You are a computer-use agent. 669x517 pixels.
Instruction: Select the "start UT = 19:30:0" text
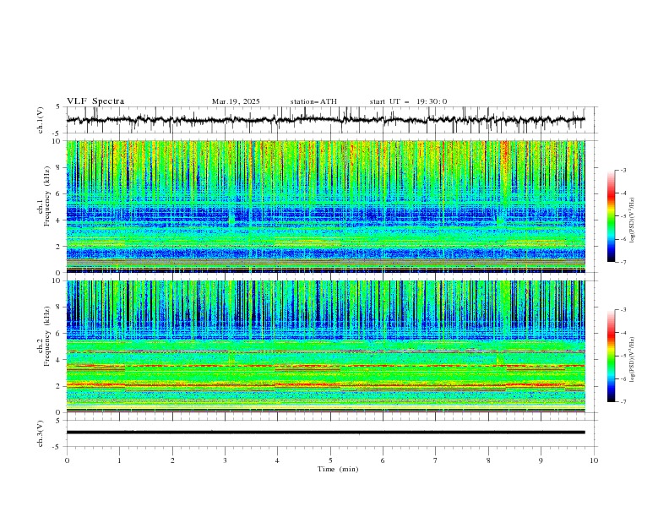pos(408,101)
